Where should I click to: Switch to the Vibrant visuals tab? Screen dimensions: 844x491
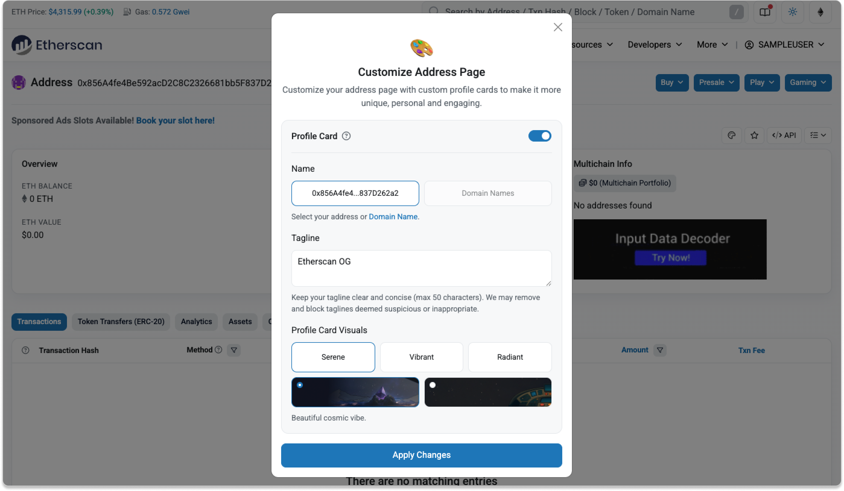[x=421, y=357]
